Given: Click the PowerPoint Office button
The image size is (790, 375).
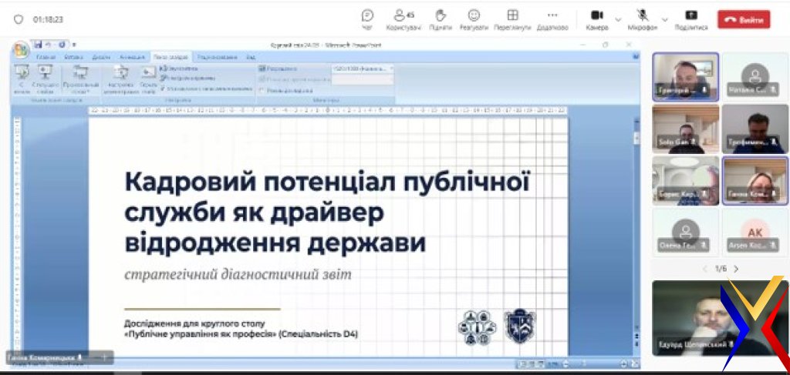Looking at the screenshot, I should [x=19, y=51].
